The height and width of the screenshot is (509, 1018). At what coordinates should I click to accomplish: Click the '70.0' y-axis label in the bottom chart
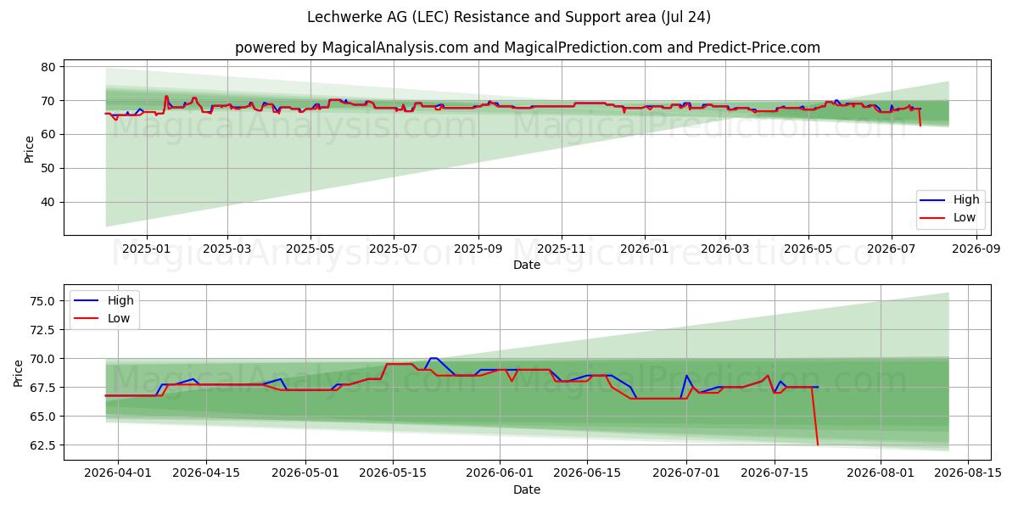pyautogui.click(x=43, y=359)
